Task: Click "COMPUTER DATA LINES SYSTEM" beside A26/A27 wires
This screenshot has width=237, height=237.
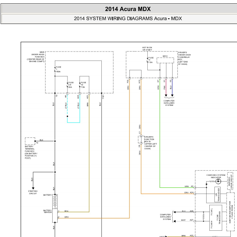Action: (165, 217)
